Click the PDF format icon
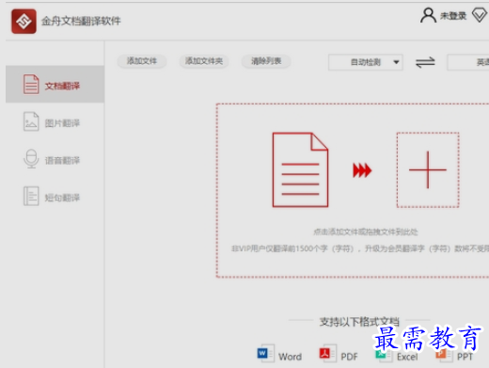The image size is (489, 368). (x=327, y=354)
